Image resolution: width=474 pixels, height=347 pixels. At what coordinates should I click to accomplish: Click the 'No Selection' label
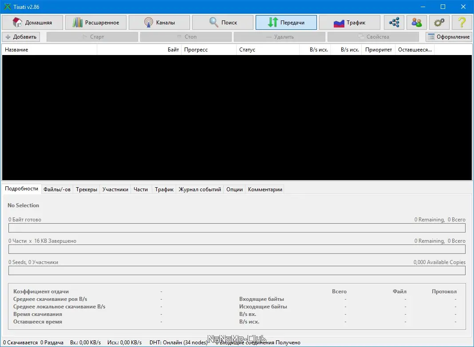[x=23, y=205]
